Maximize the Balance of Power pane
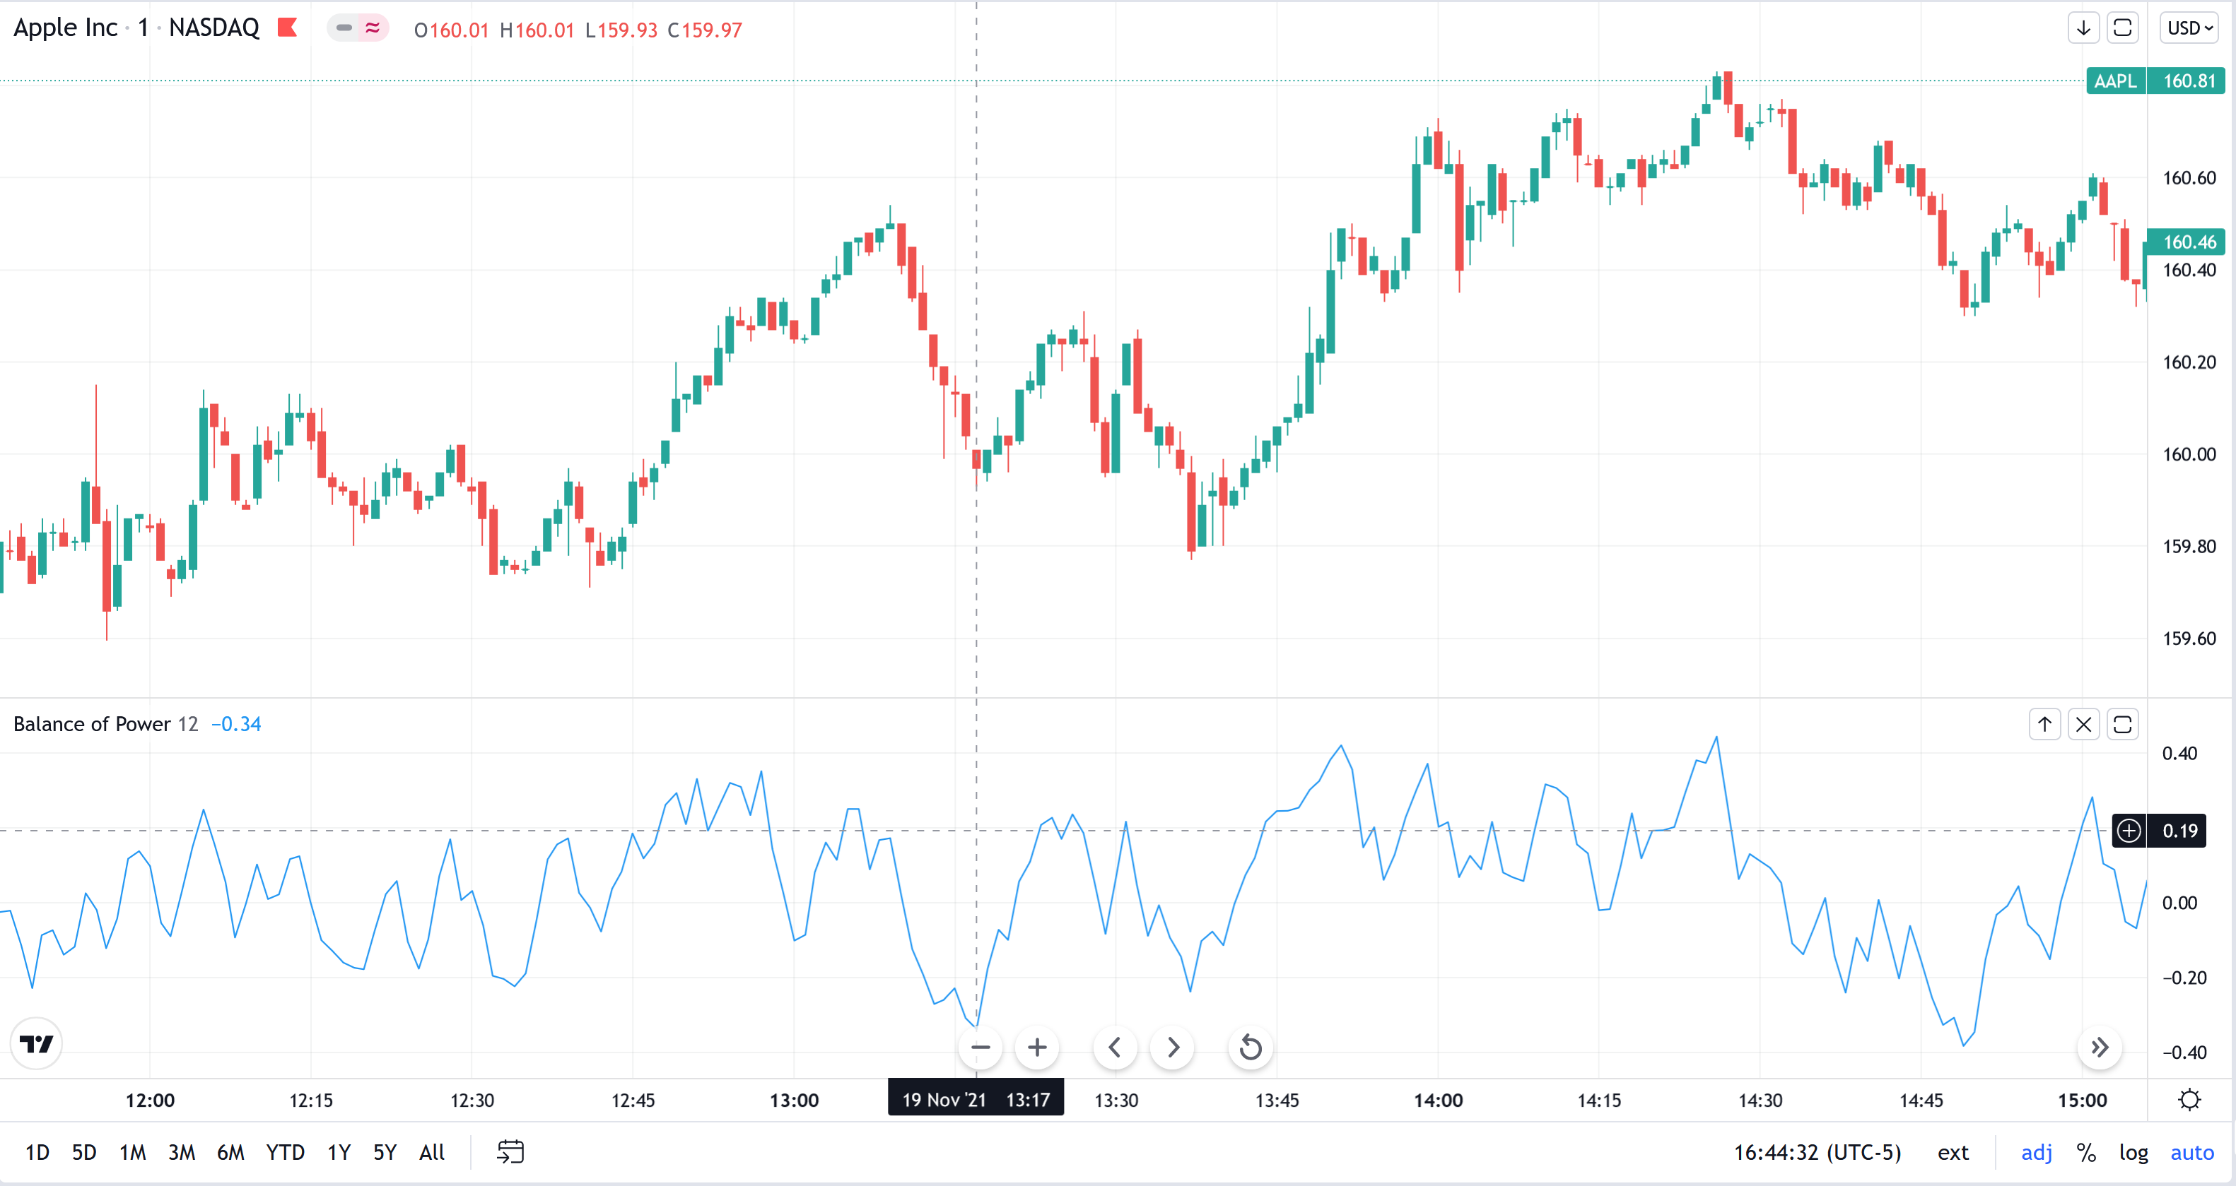 click(x=2122, y=725)
